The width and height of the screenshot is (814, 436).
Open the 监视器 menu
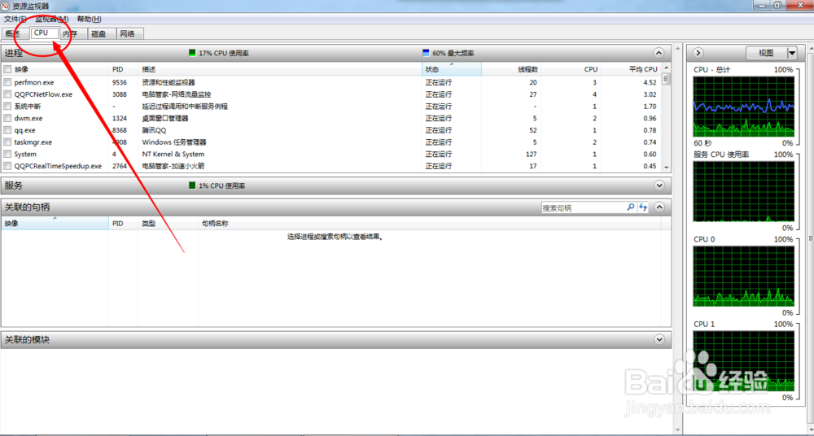click(x=51, y=20)
